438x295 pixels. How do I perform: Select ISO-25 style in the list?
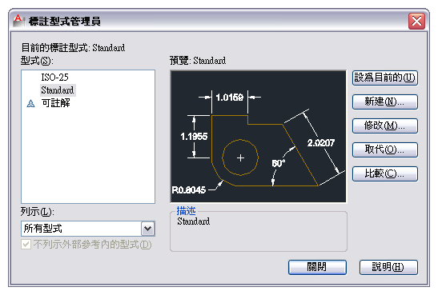coord(54,78)
